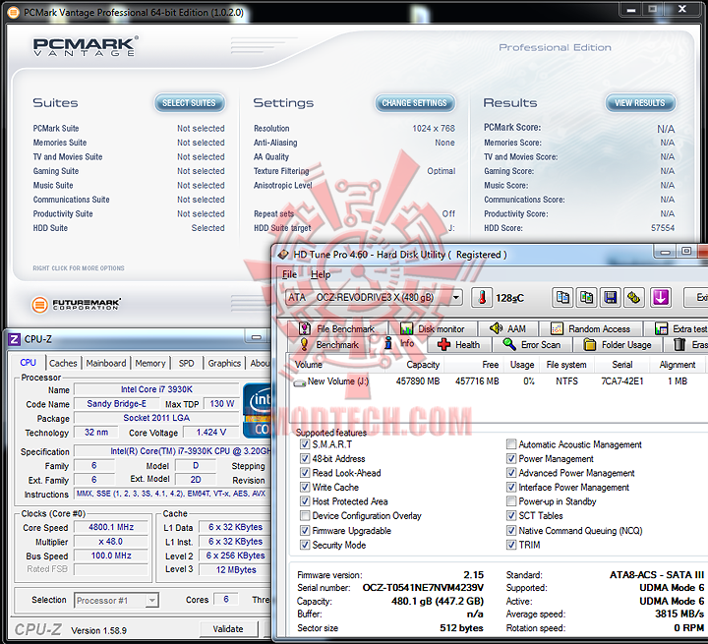
Task: Copy text info to clipboard in HD Tune toolbar
Action: point(562,298)
